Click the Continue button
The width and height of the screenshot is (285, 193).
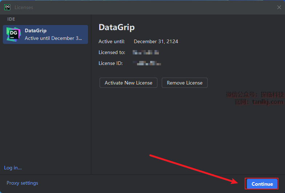tap(262, 184)
